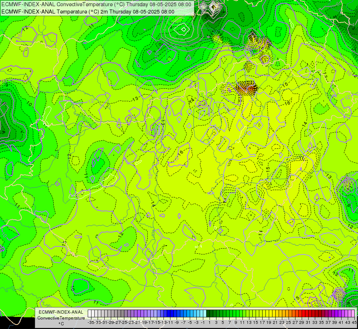
Task: Click the °C unit label in legend
Action: [61, 324]
